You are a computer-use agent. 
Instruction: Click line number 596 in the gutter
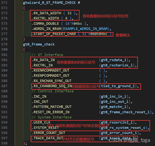(x=4, y=133)
